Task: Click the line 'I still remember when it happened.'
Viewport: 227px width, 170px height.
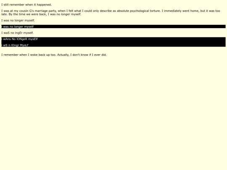Action: click(26, 5)
